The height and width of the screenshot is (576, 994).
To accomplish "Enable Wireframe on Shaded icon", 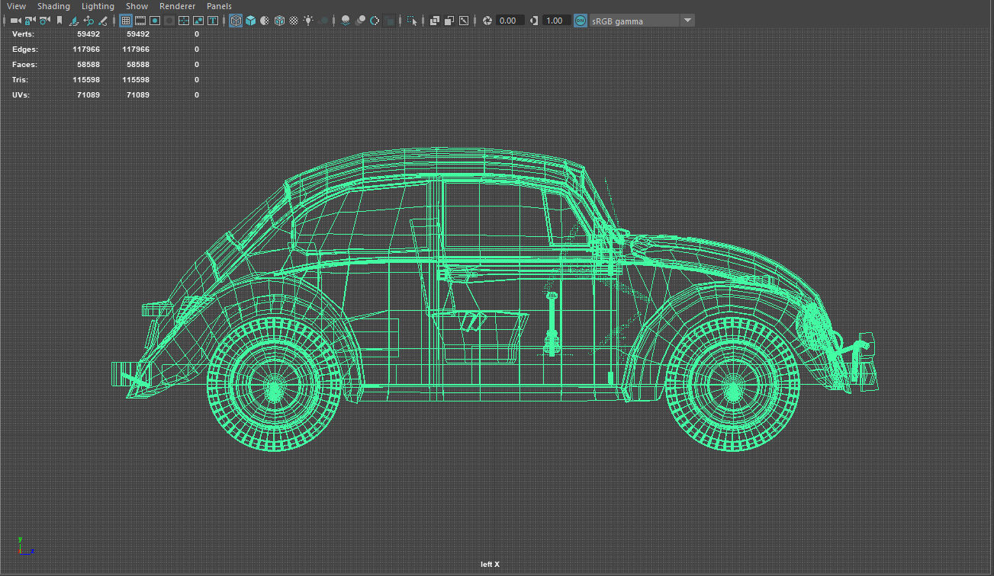I will 280,21.
